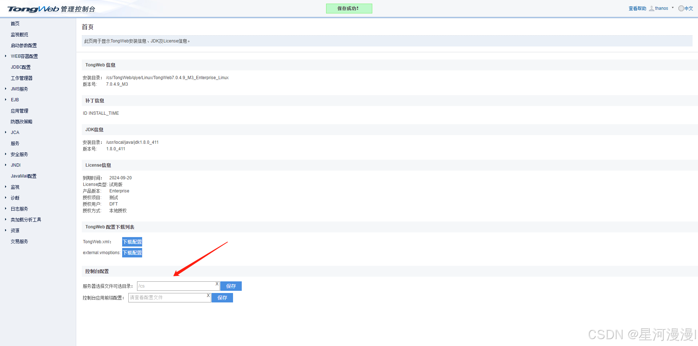
Task: Expand the JMS服务 tree arrow
Action: coord(5,89)
